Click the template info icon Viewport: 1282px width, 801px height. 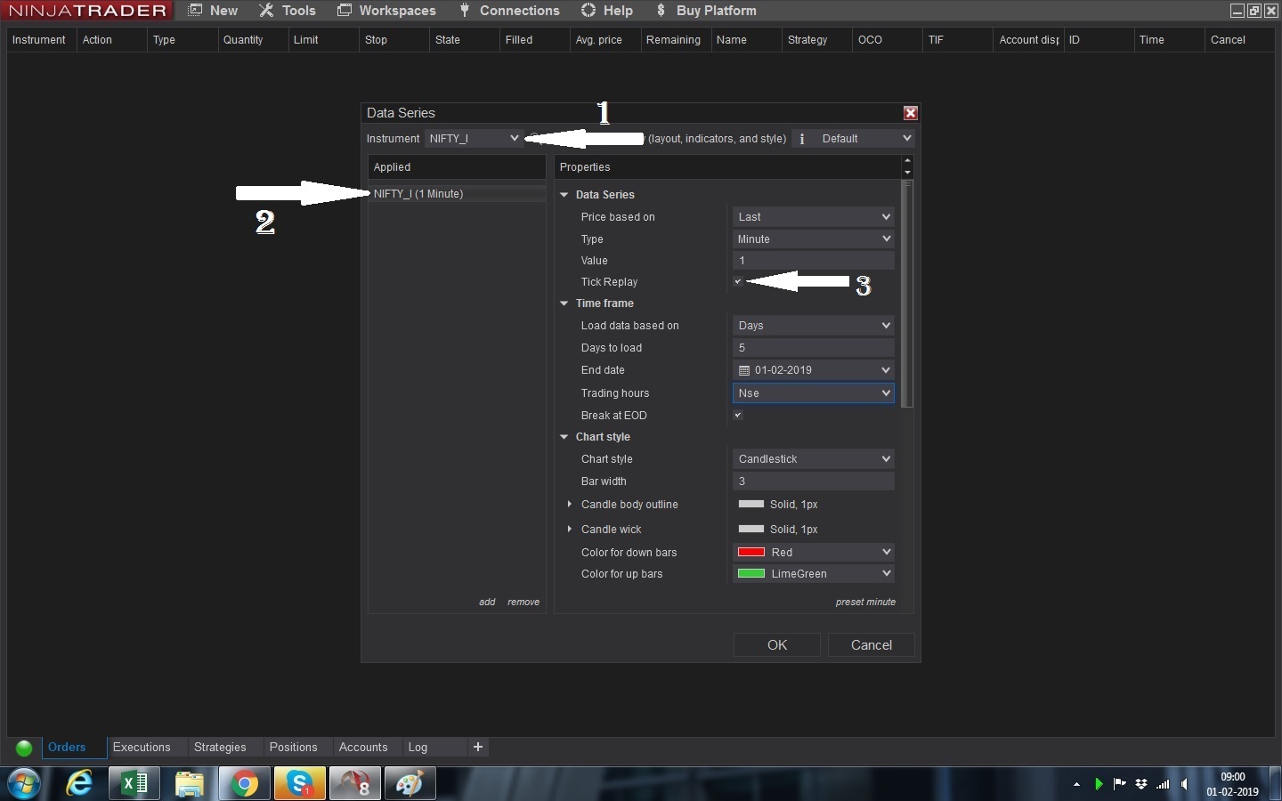click(x=802, y=139)
